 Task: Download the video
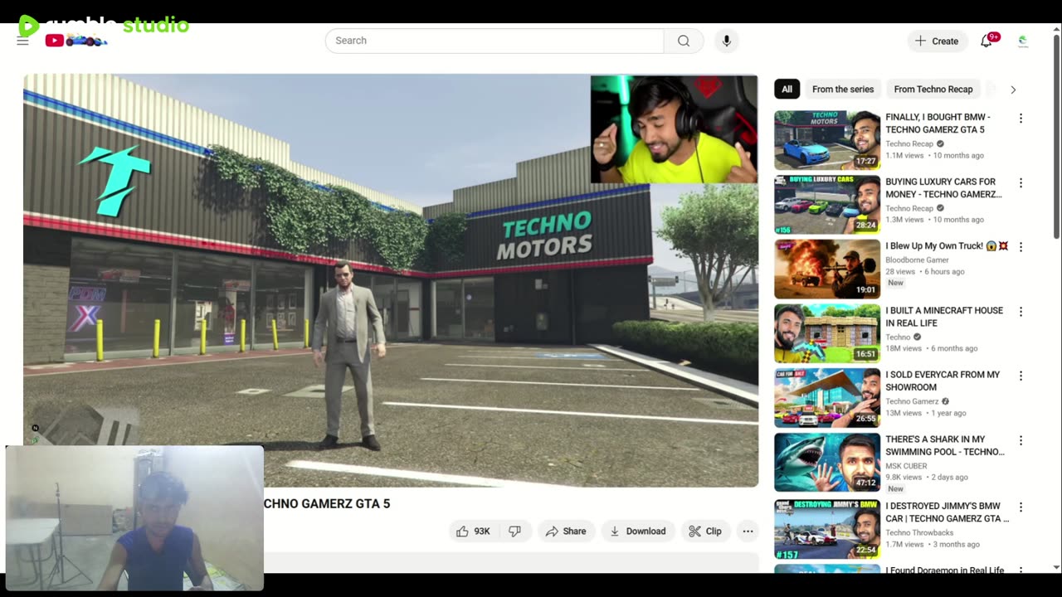[638, 531]
